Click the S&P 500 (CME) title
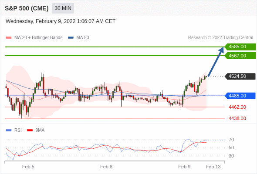 tap(27, 8)
